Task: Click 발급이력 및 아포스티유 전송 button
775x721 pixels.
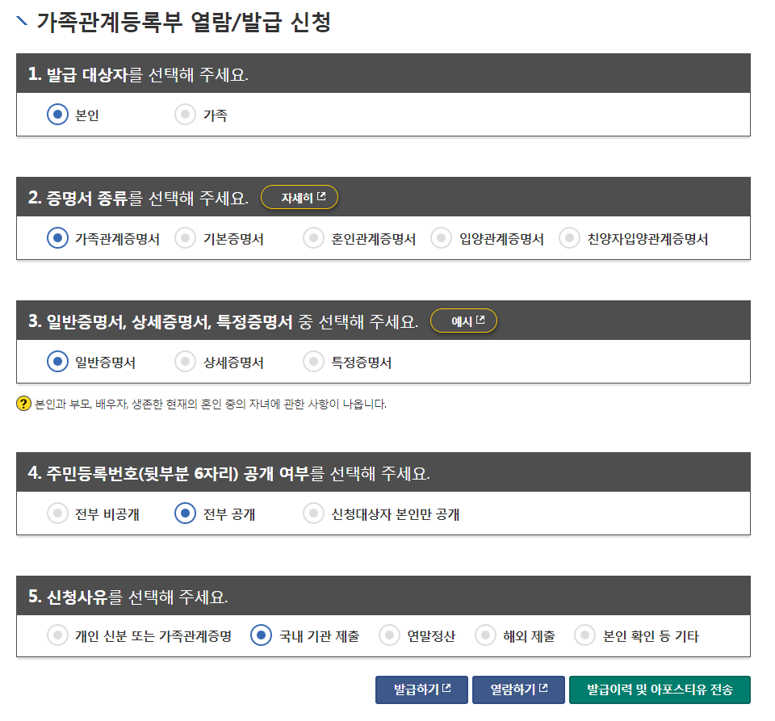Action: [660, 690]
